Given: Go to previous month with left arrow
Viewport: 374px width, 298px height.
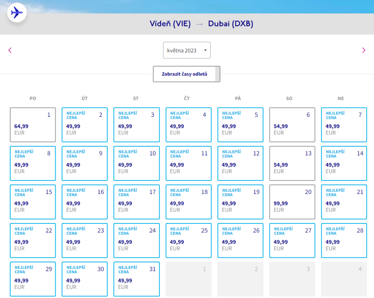Looking at the screenshot, I should point(10,50).
